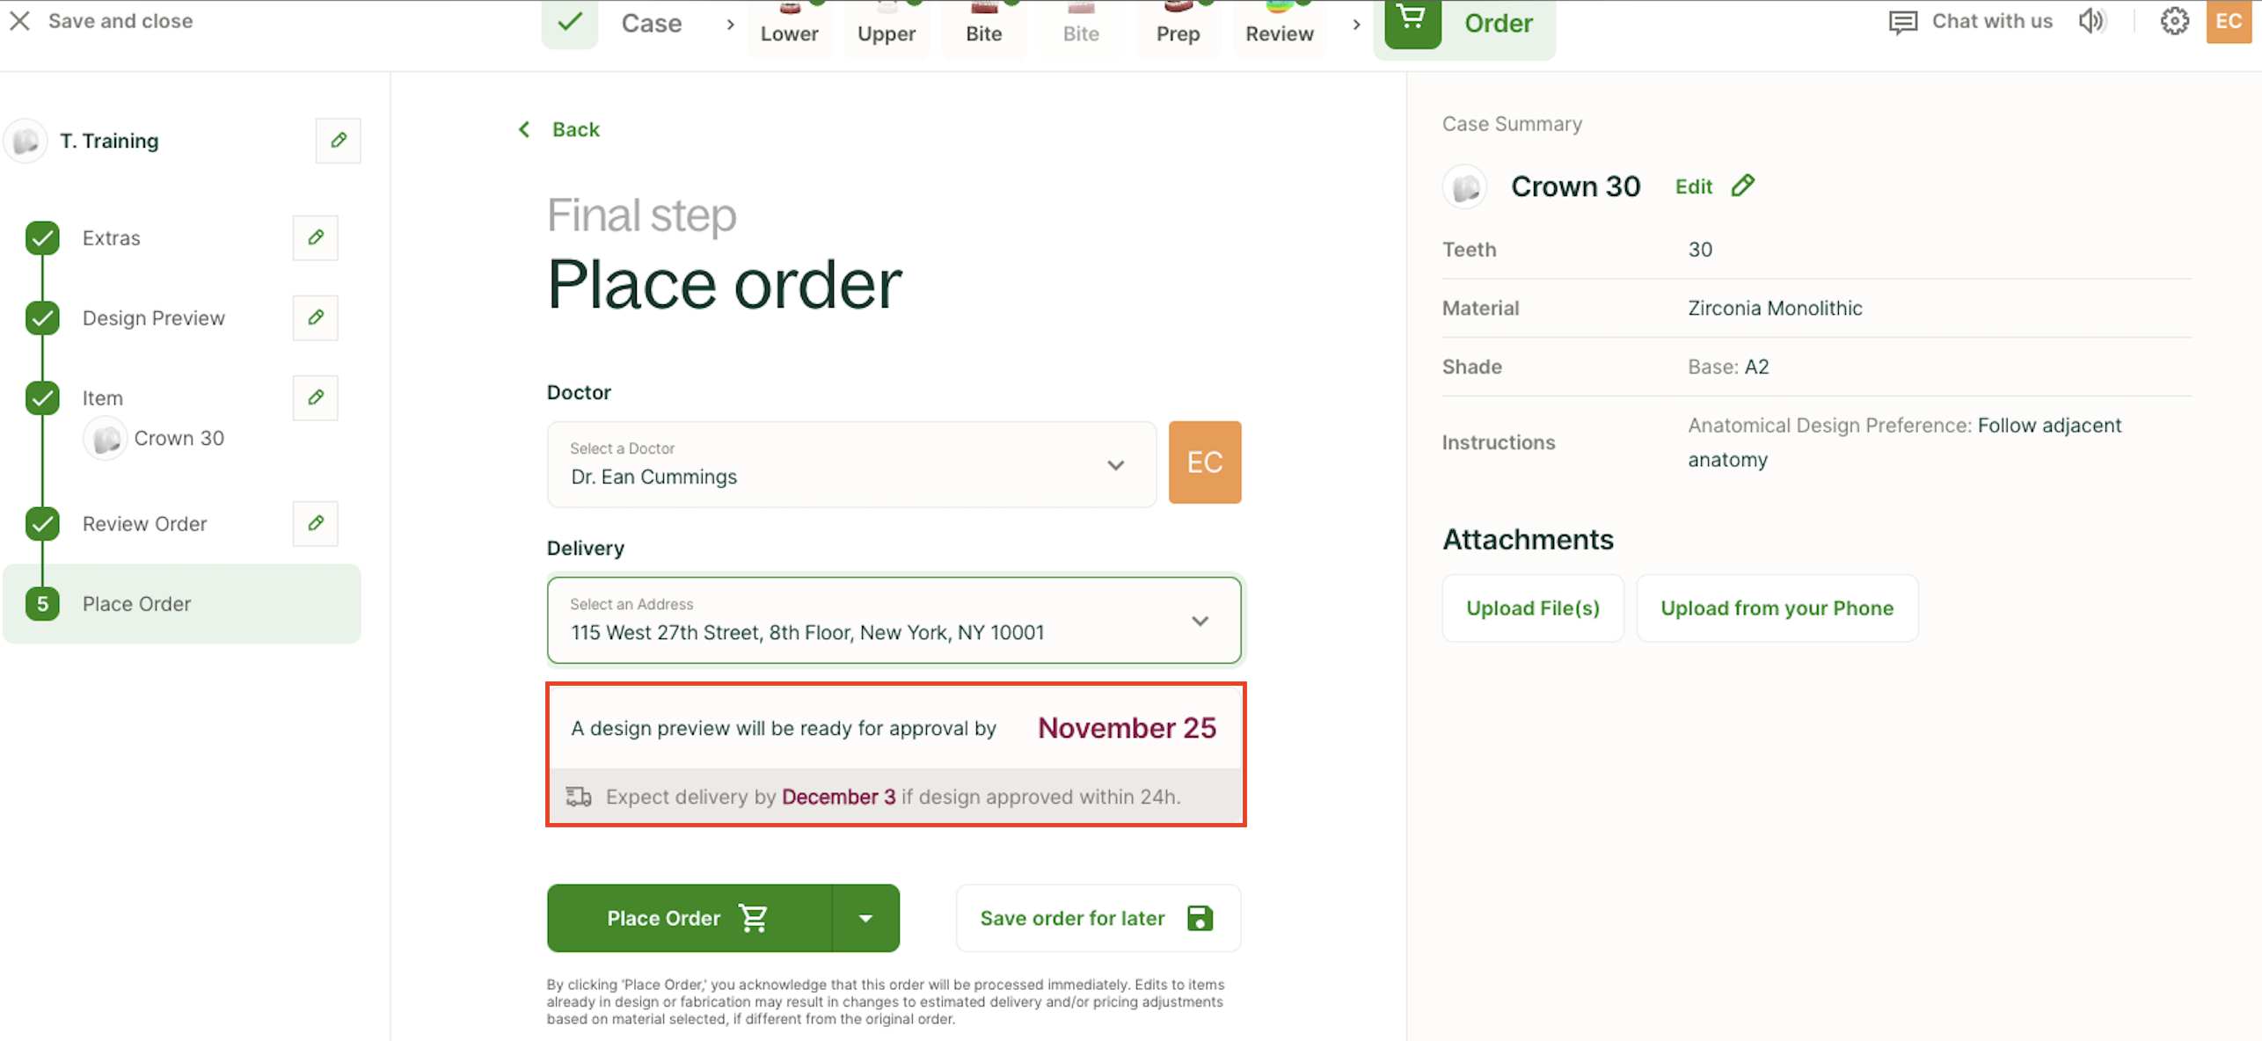The height and width of the screenshot is (1041, 2262).
Task: Edit the Extras step via pencil icon
Action: pos(315,237)
